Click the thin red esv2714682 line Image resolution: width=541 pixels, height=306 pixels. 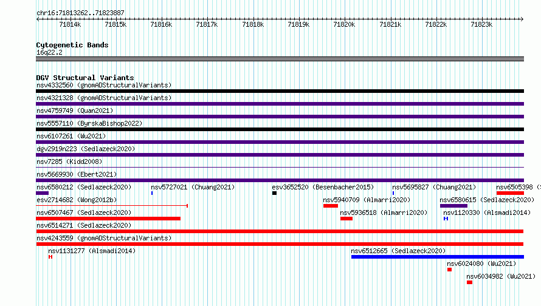point(112,206)
